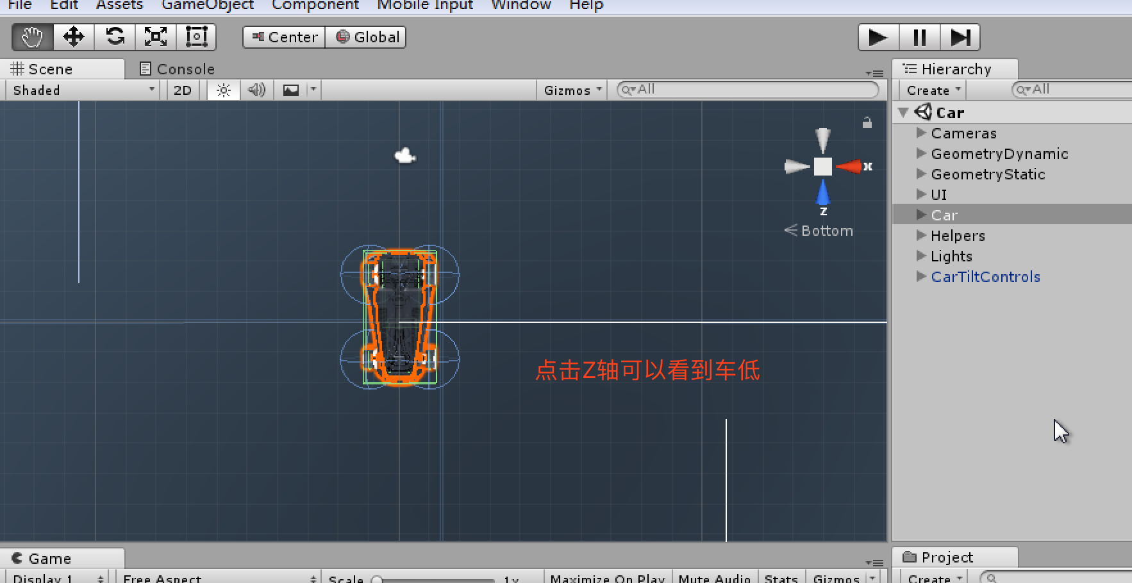Viewport: 1132px width, 583px height.
Task: Toggle scene audio
Action: [x=256, y=90]
